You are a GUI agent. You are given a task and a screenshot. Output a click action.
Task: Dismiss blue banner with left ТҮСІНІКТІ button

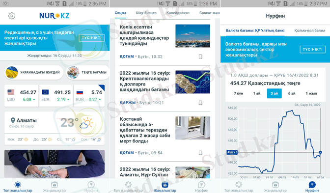92,38
